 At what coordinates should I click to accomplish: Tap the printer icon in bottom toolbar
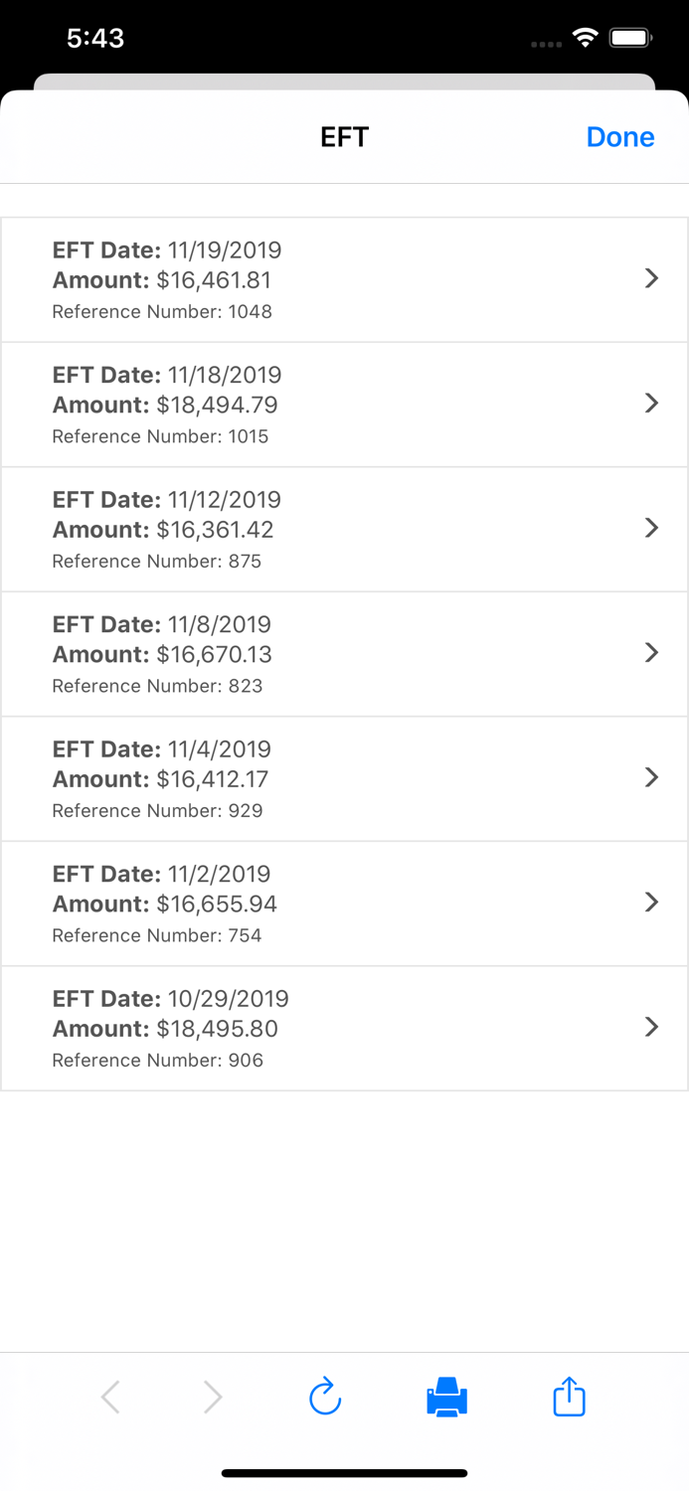point(446,1397)
